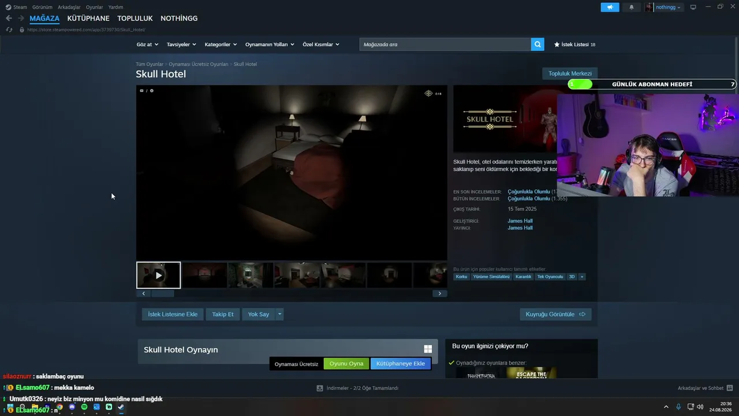Image resolution: width=739 pixels, height=416 pixels.
Task: Show hidden tray icons chevron
Action: click(666, 407)
